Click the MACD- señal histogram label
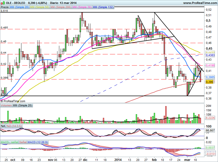 (x=9, y=142)
